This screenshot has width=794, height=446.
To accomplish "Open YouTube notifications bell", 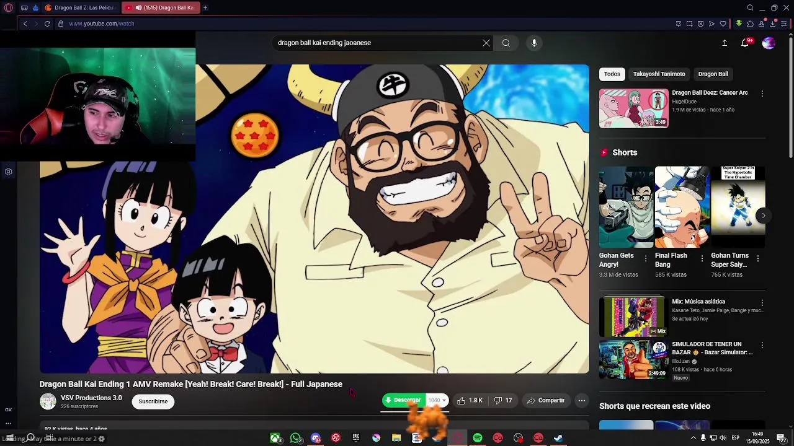I will (745, 43).
